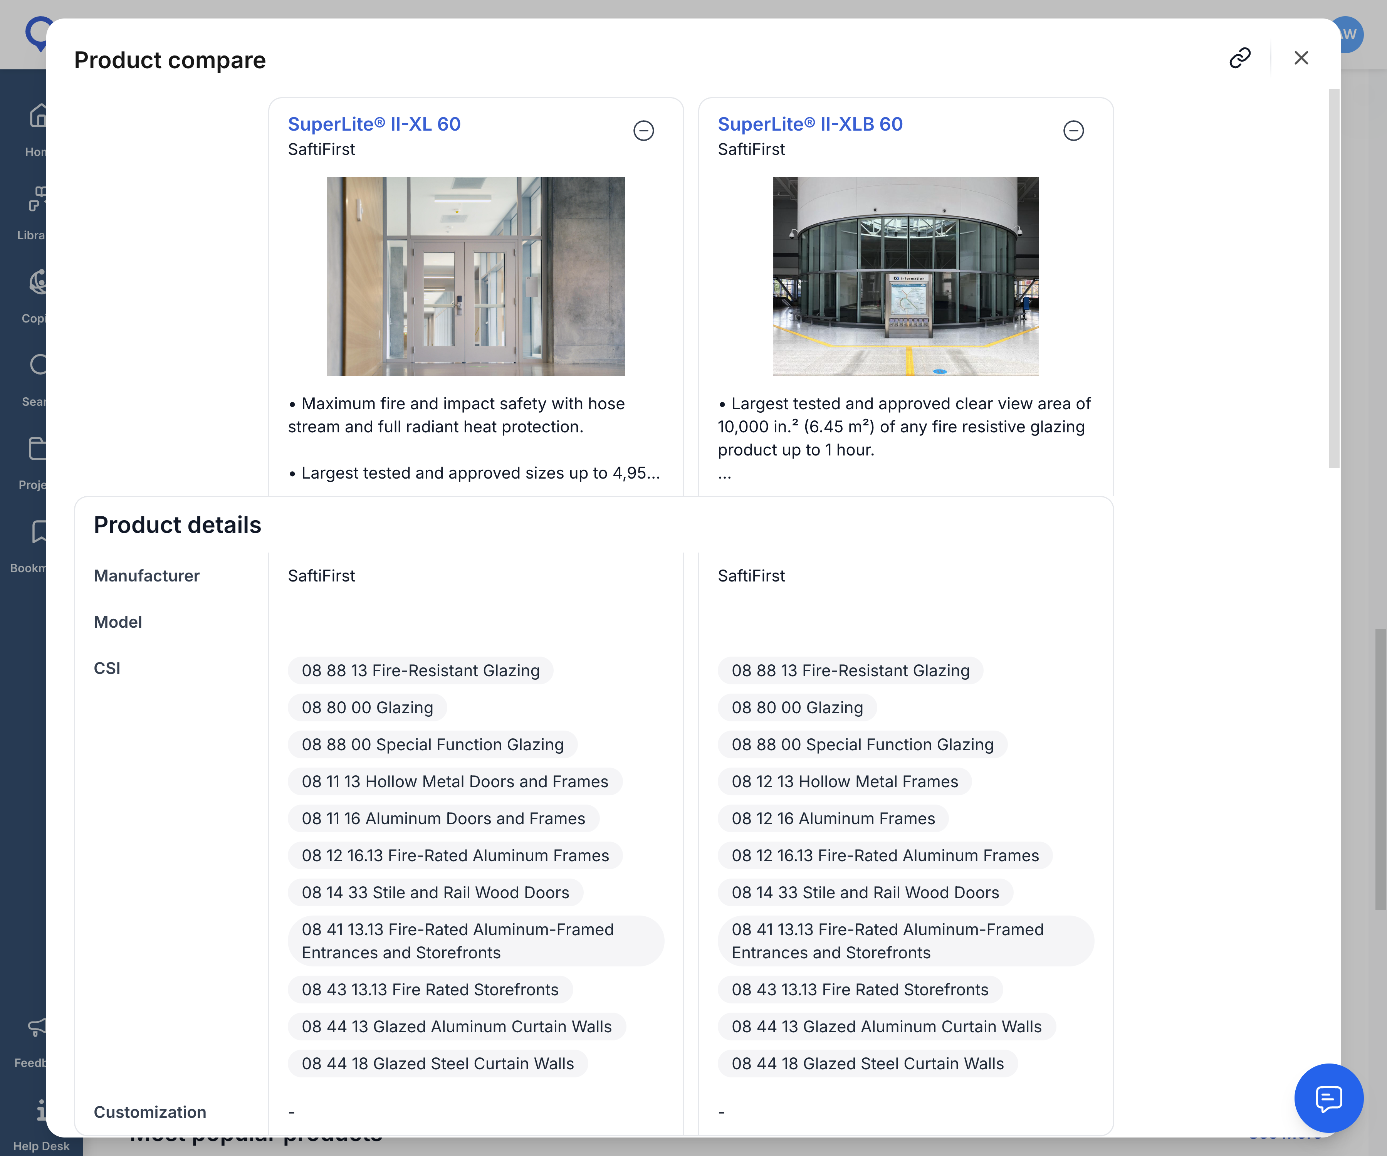Copy the product compare share link
Viewport: 1387px width, 1156px height.
click(x=1240, y=58)
